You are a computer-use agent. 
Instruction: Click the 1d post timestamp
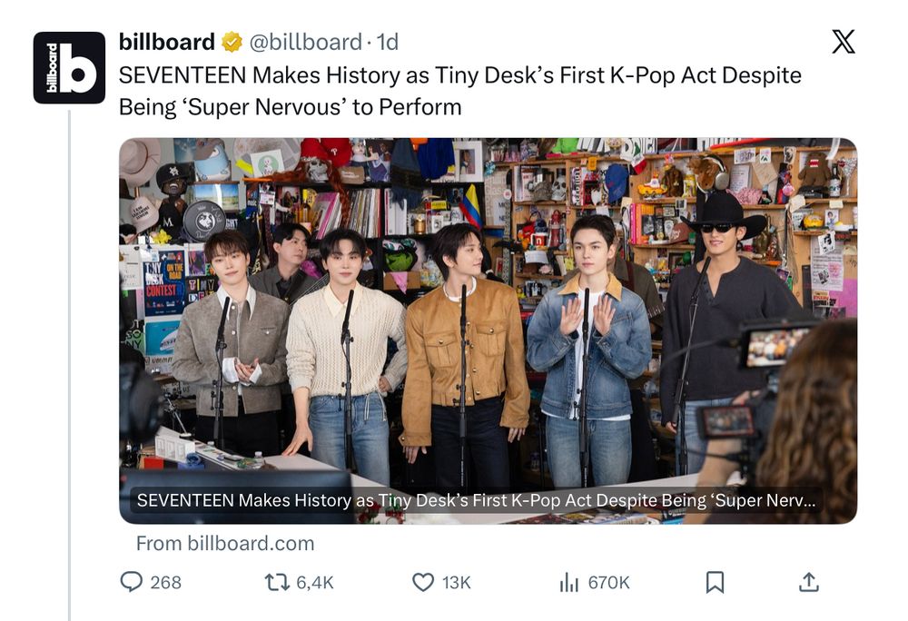pos(388,42)
